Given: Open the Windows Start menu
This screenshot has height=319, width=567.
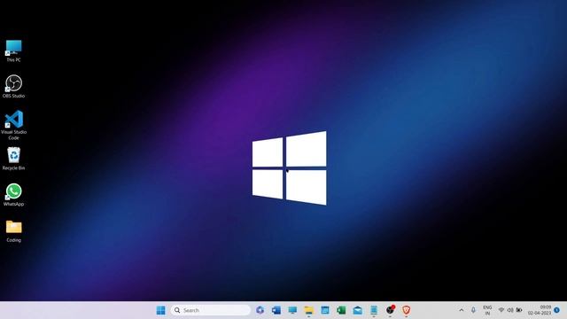Looking at the screenshot, I should click(x=161, y=310).
